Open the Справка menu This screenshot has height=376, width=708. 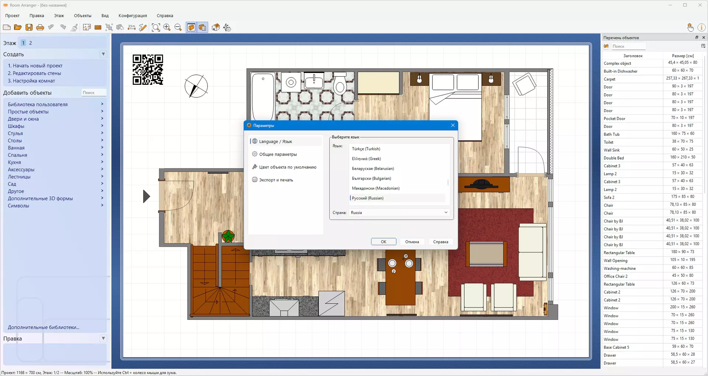pos(165,15)
